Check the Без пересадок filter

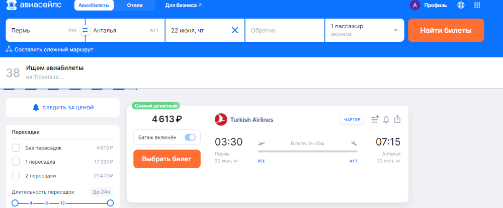pyautogui.click(x=16, y=148)
